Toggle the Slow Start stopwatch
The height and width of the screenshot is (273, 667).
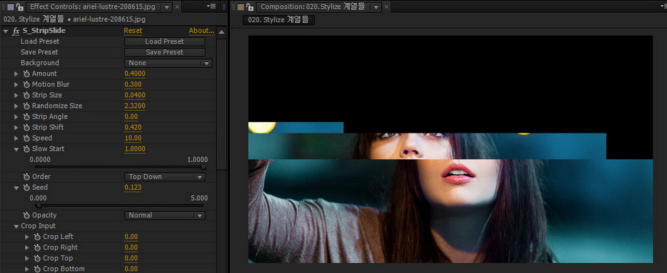coord(27,149)
